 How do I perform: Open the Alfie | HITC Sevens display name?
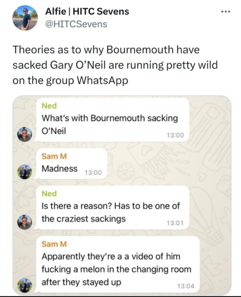click(87, 11)
